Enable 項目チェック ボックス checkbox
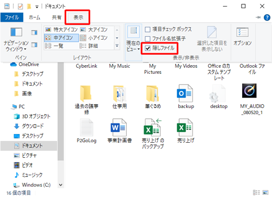The image size is (272, 198). click(x=147, y=29)
